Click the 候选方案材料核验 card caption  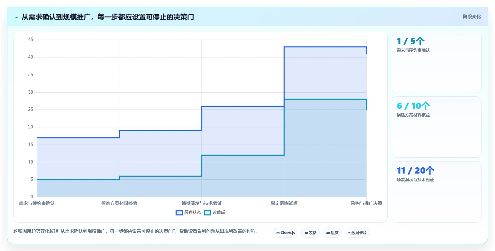(413, 115)
